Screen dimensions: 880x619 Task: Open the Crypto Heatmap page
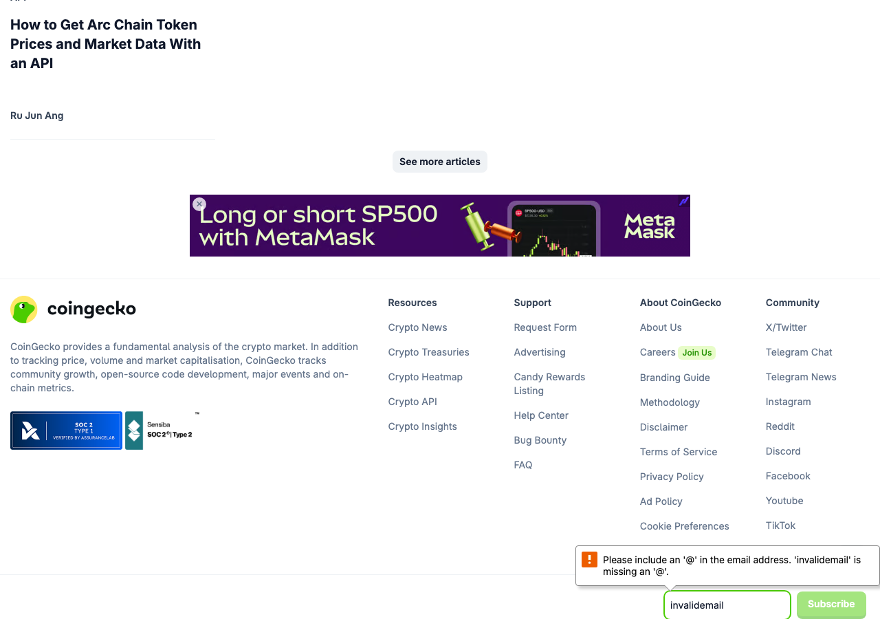point(425,377)
